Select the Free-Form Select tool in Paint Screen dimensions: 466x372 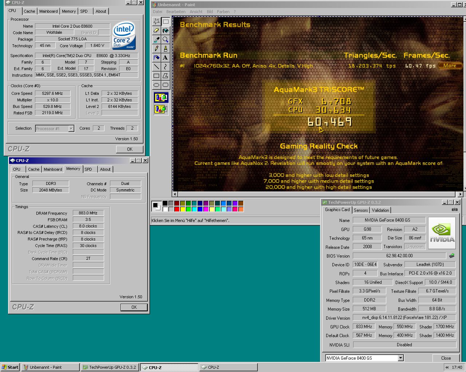click(x=157, y=21)
